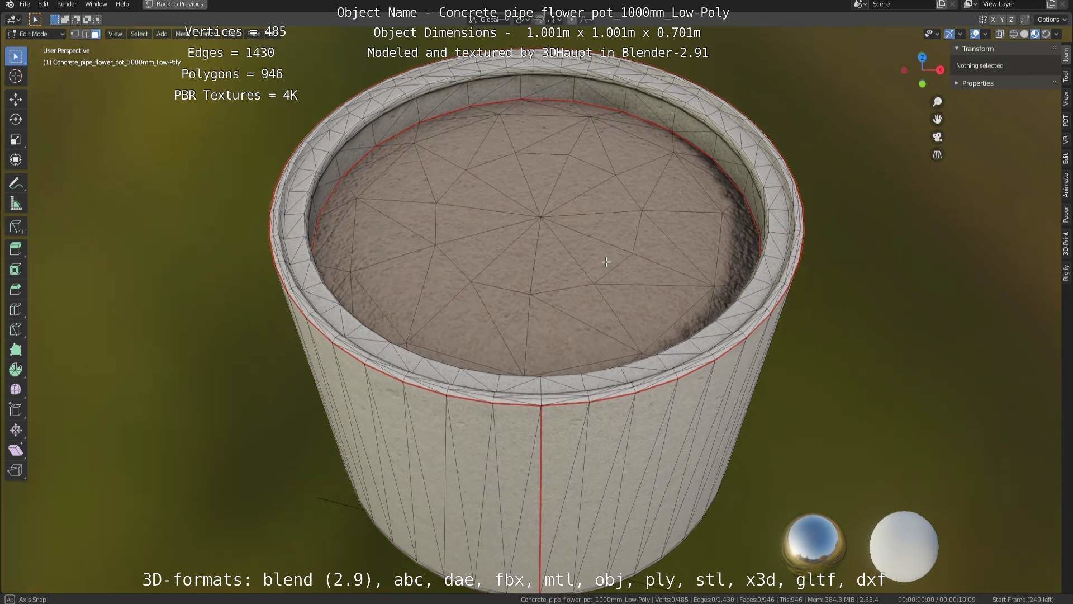The image size is (1073, 604).
Task: Toggle X axis mirror
Action: click(993, 20)
